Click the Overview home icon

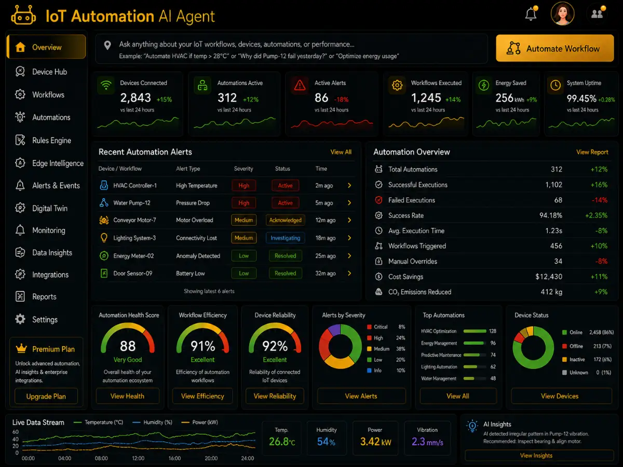click(20, 47)
